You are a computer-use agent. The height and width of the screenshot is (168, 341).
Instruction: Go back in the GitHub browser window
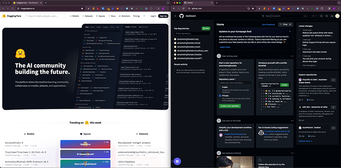coord(174,8)
